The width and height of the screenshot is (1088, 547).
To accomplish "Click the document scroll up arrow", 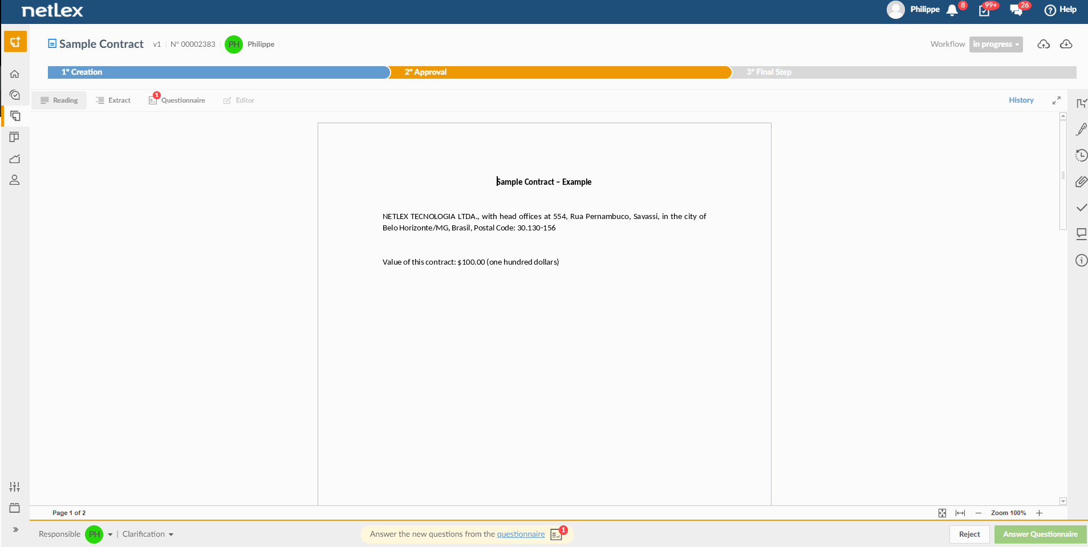I will click(1063, 116).
